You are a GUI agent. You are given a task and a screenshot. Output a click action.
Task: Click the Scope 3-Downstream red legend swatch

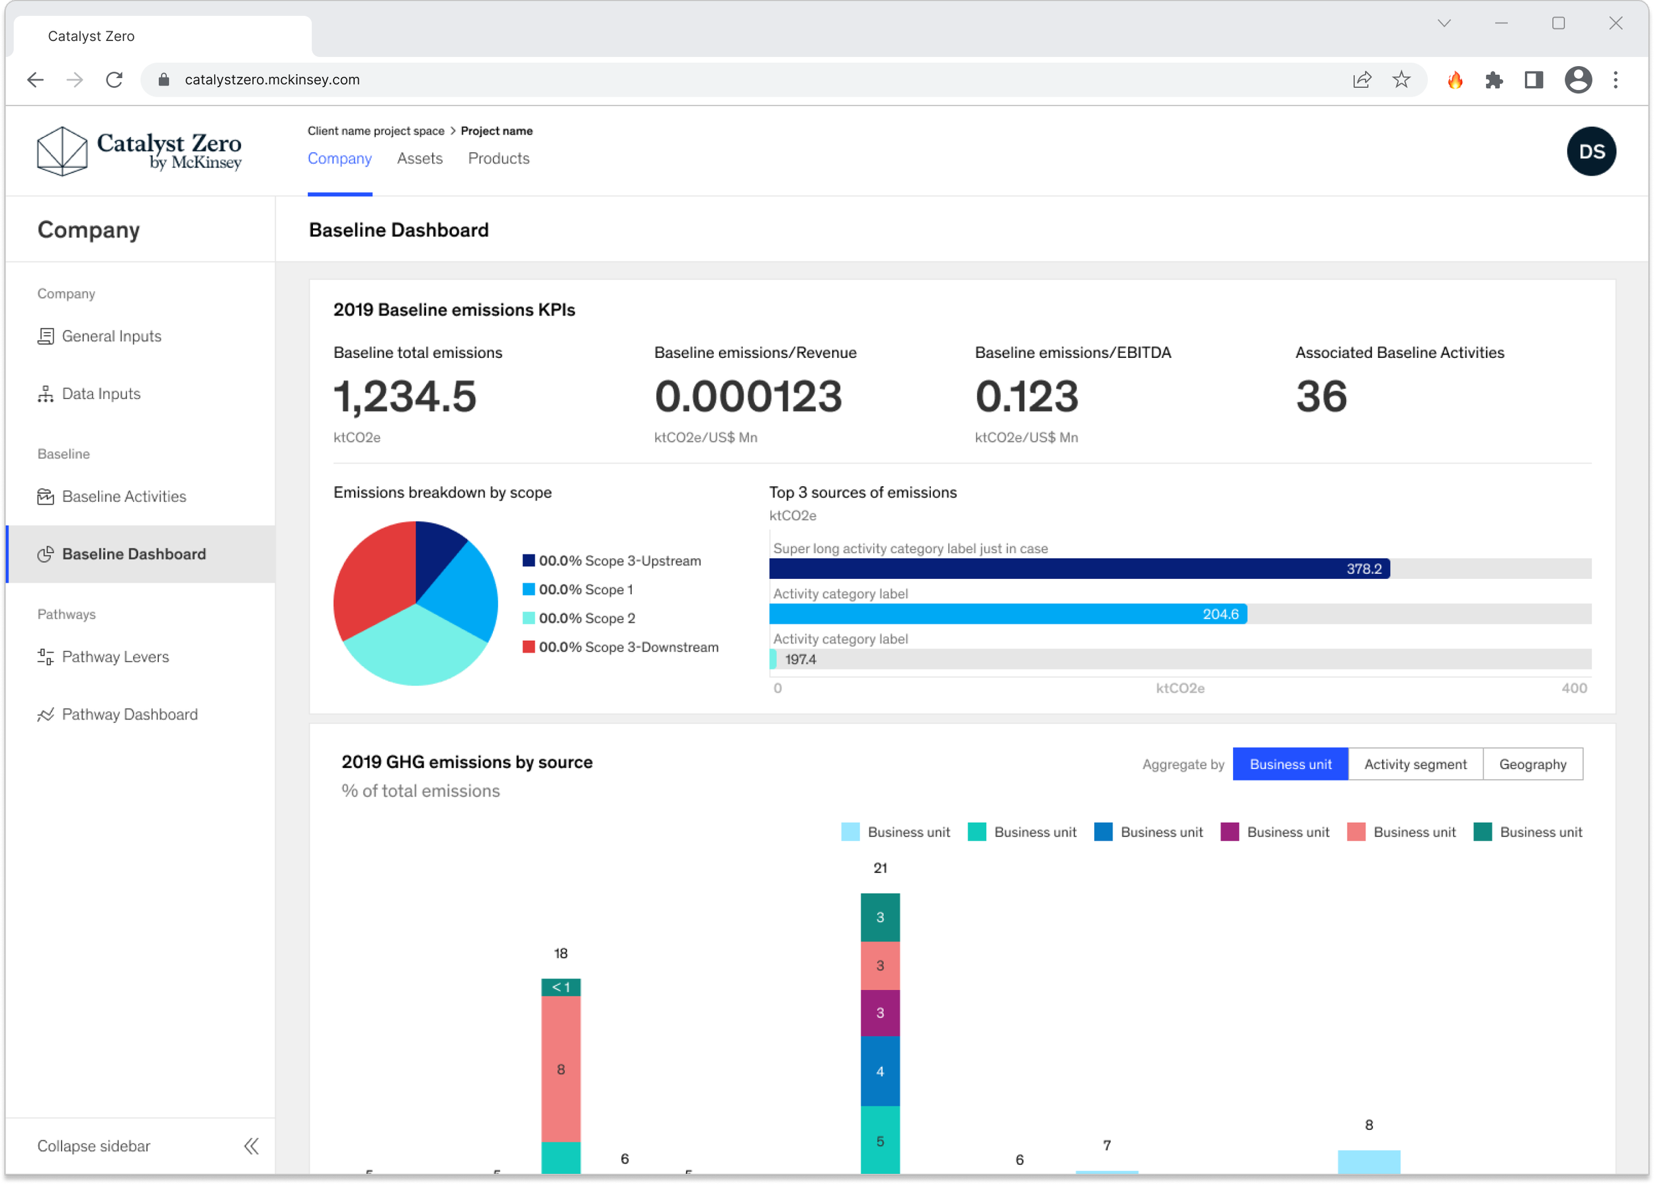coord(529,647)
